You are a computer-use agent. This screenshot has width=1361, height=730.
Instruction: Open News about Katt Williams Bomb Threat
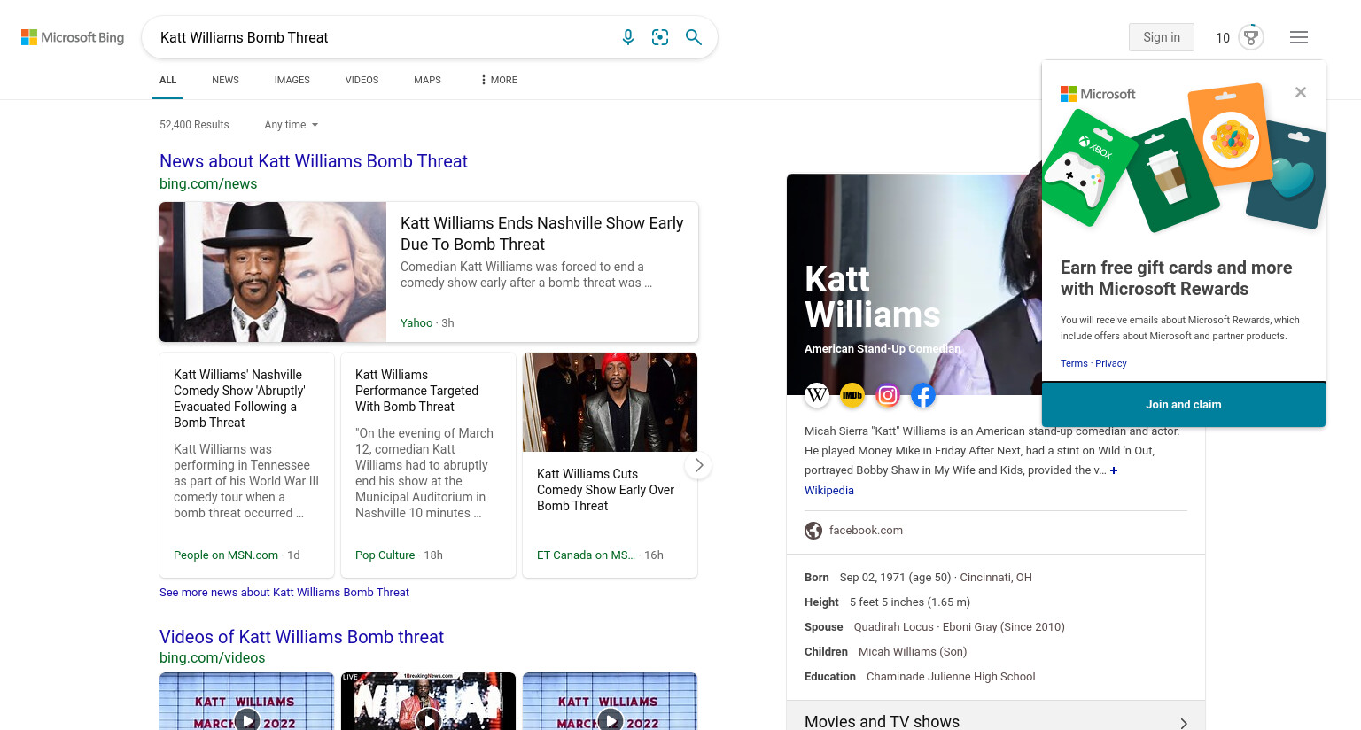314,161
